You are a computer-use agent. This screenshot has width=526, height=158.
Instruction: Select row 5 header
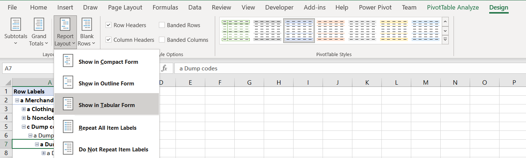[6, 126]
